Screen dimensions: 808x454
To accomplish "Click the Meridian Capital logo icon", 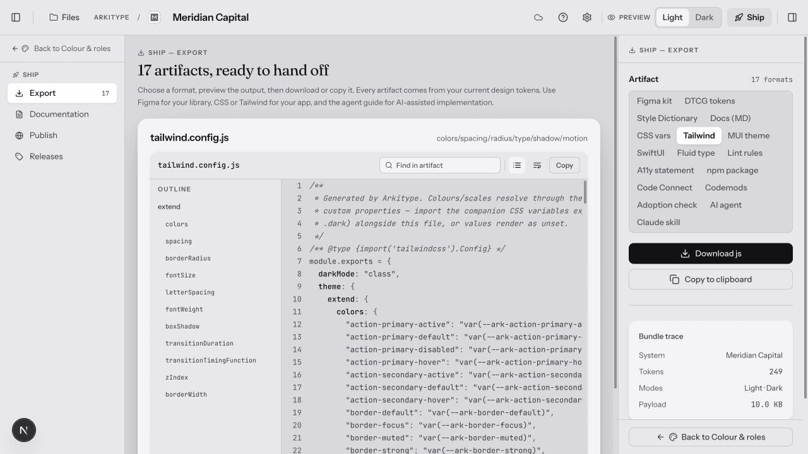I will point(155,18).
